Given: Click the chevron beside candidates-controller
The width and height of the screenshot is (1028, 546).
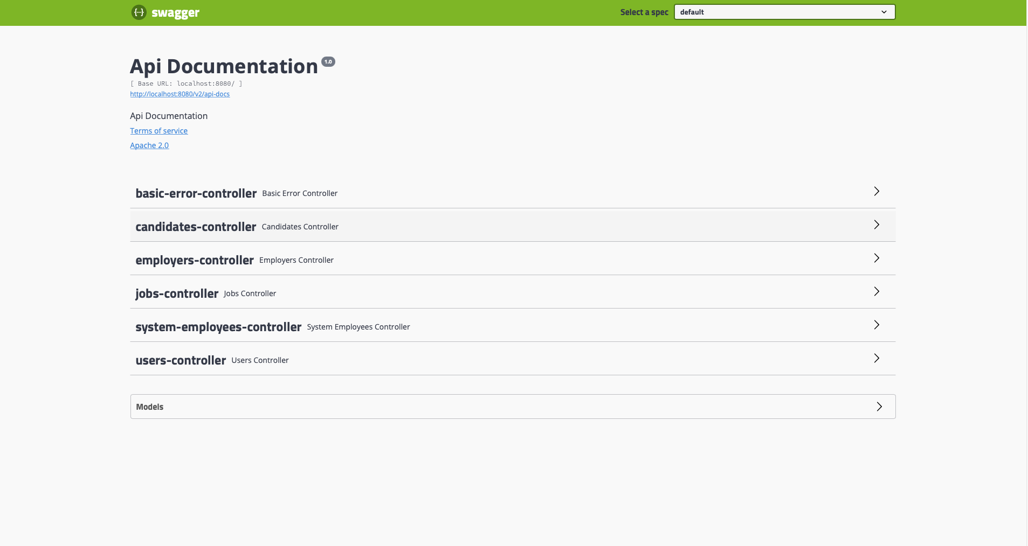Looking at the screenshot, I should coord(876,225).
